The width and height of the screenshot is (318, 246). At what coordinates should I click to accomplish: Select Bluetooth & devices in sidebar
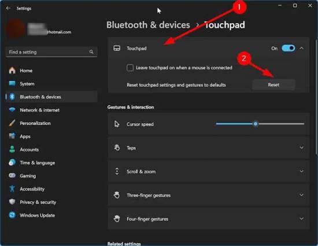click(x=51, y=97)
